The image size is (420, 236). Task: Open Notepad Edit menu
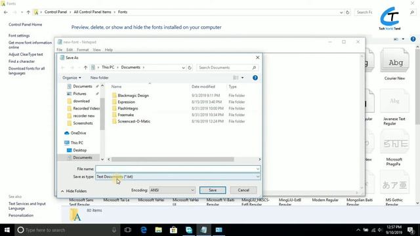70,50
